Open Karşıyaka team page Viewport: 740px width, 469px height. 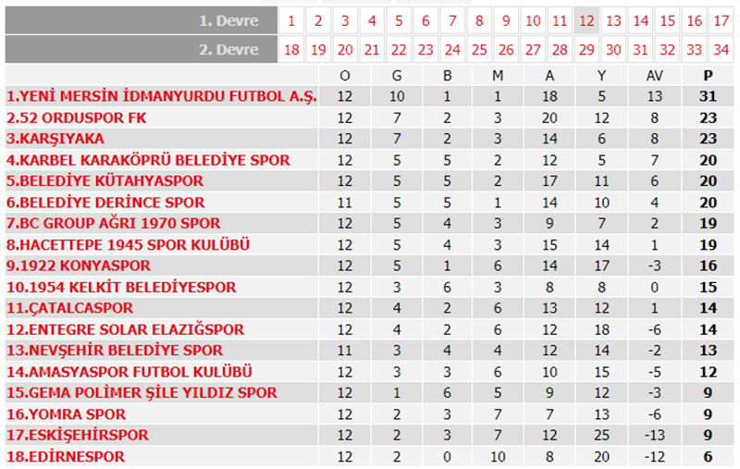click(55, 139)
